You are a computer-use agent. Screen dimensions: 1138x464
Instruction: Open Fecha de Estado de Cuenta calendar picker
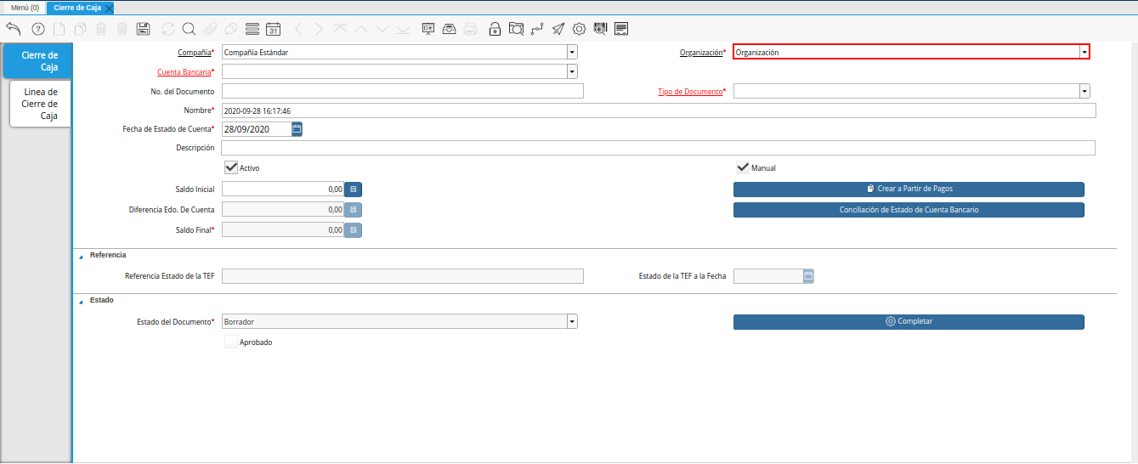297,129
